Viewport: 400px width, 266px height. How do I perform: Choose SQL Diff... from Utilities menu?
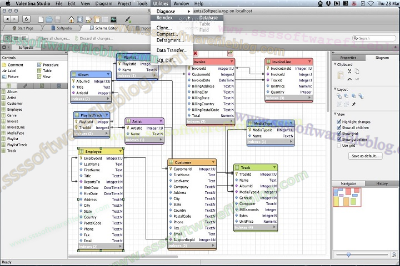[172, 60]
